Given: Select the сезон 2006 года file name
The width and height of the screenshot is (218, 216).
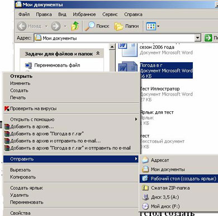Looking at the screenshot, I should (x=157, y=47).
